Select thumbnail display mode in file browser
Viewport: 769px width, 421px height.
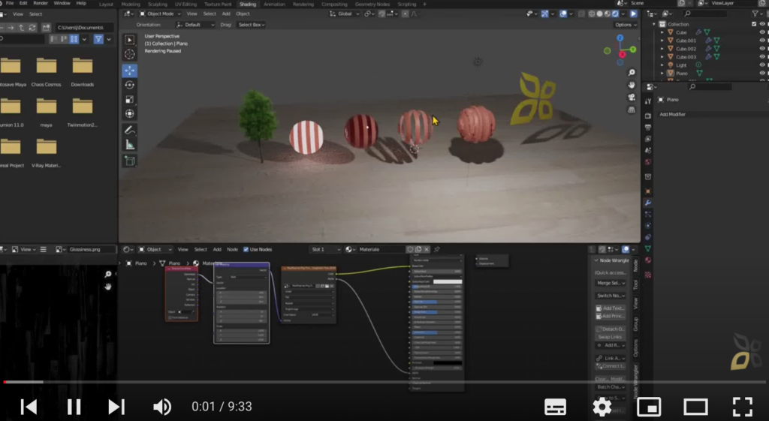(74, 39)
